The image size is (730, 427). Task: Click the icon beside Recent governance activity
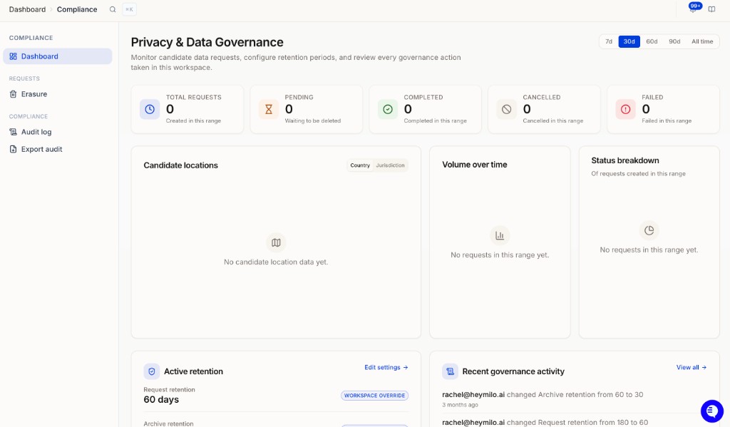450,371
